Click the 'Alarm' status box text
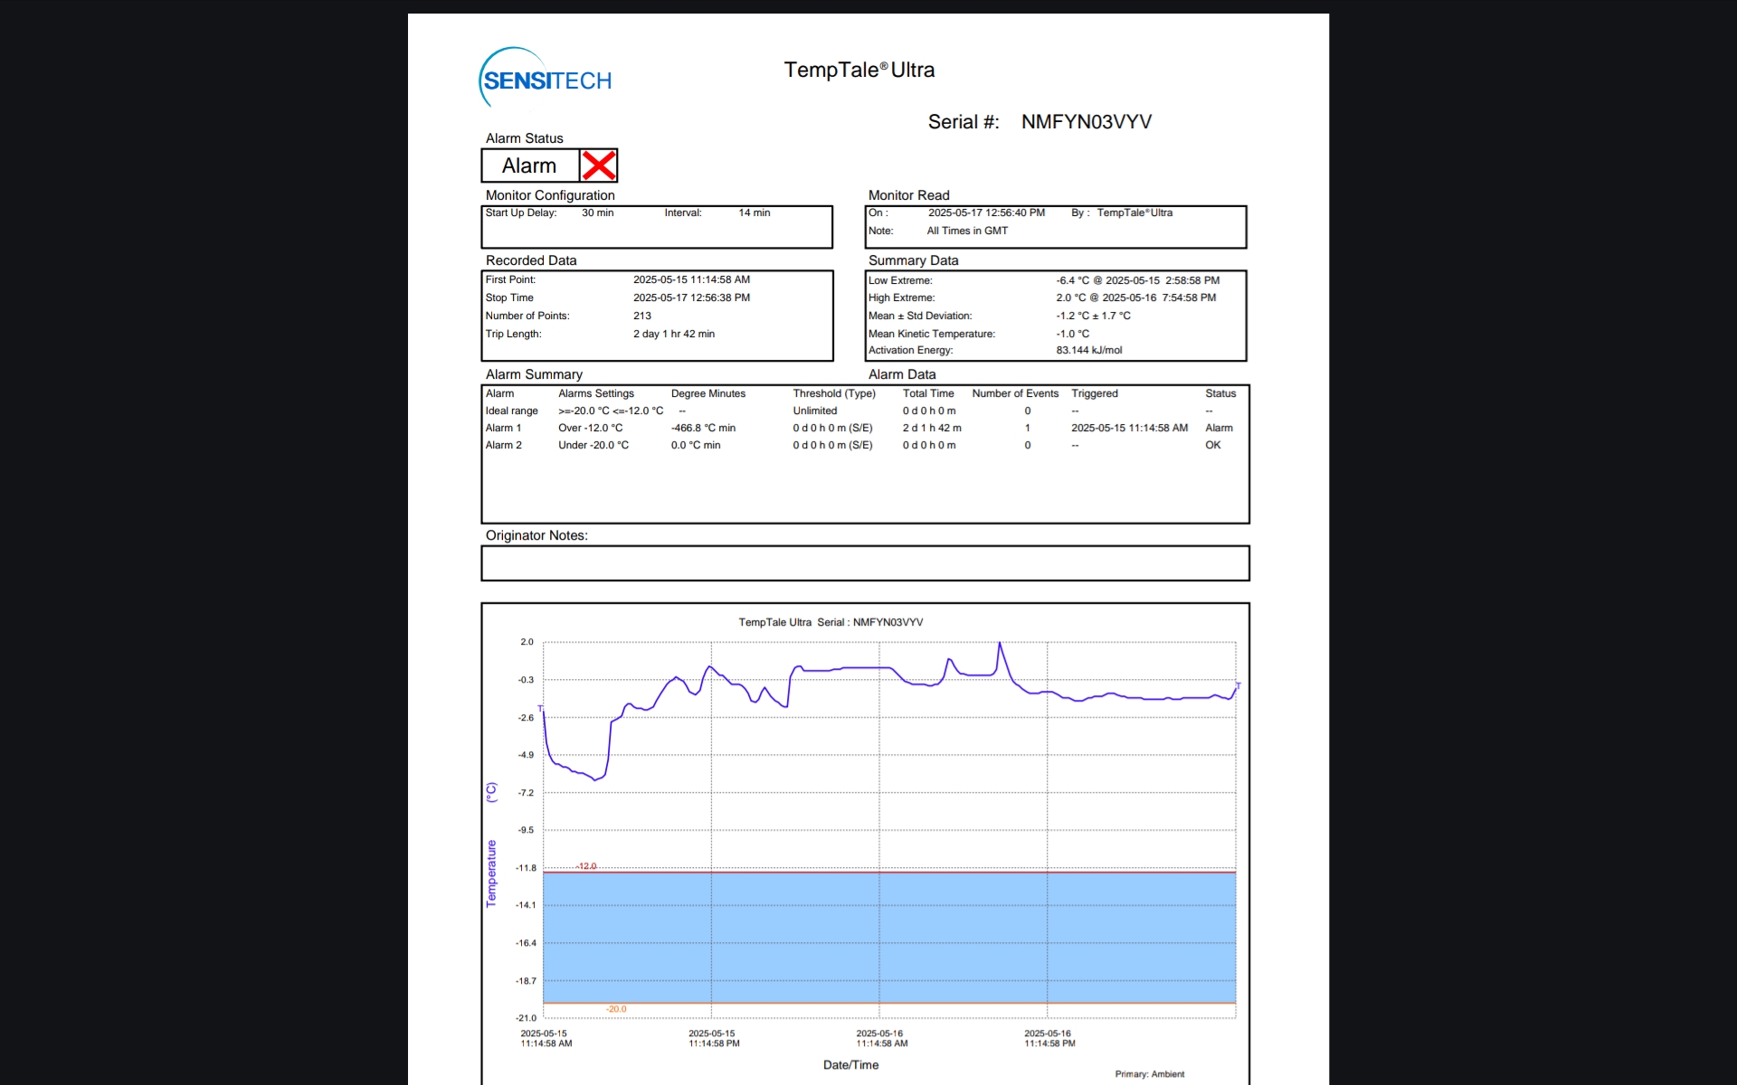 (529, 165)
